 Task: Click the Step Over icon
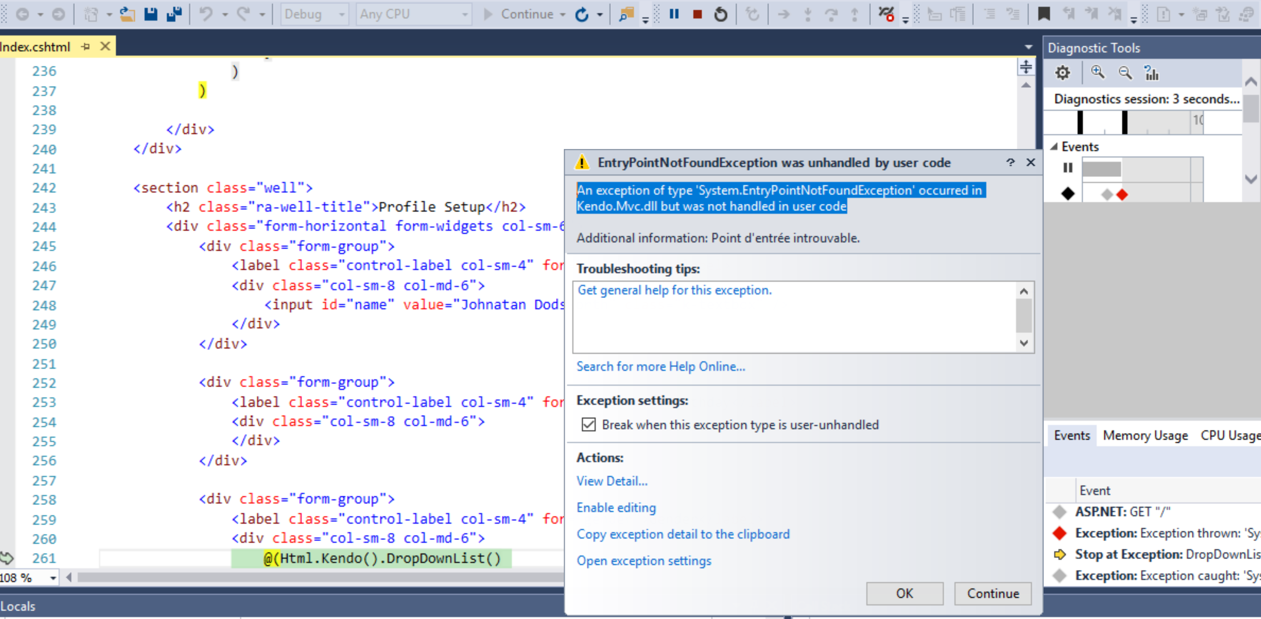click(x=831, y=14)
